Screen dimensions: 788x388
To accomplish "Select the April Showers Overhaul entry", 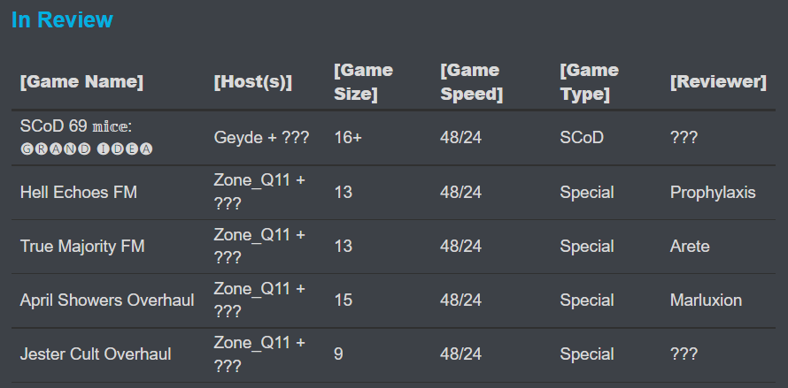I will (x=107, y=301).
